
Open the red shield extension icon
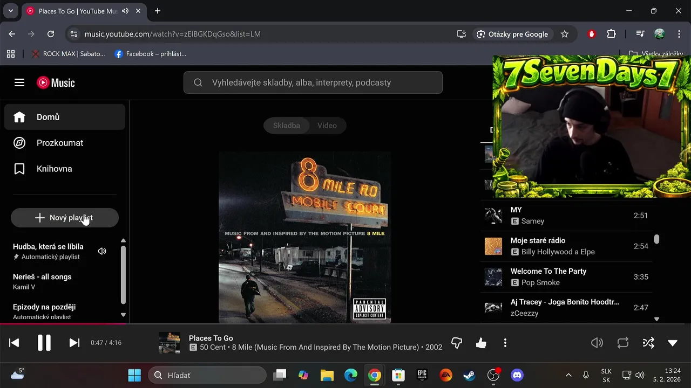tap(592, 34)
